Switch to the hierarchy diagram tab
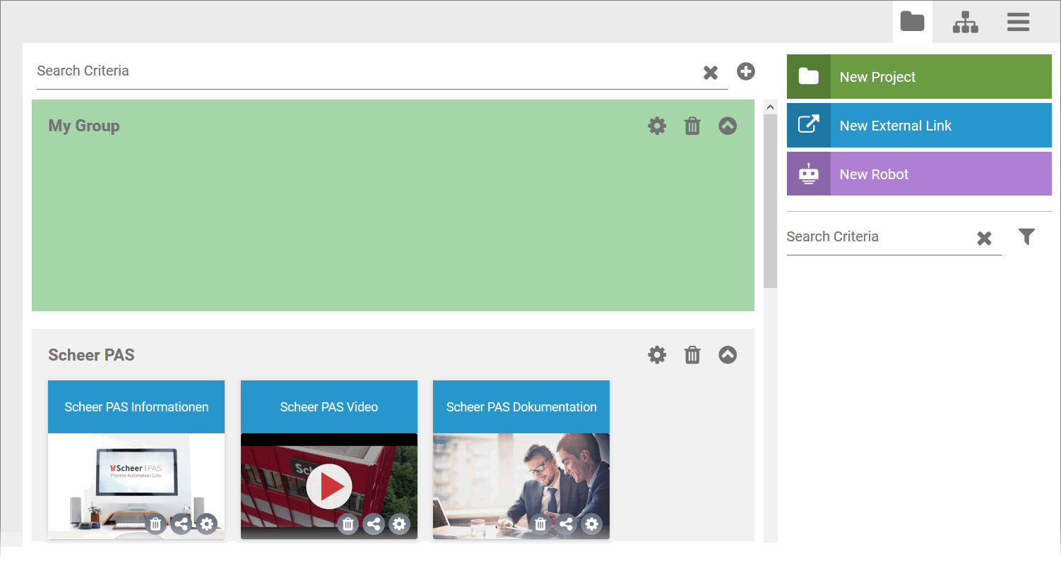This screenshot has width=1061, height=561. click(965, 22)
